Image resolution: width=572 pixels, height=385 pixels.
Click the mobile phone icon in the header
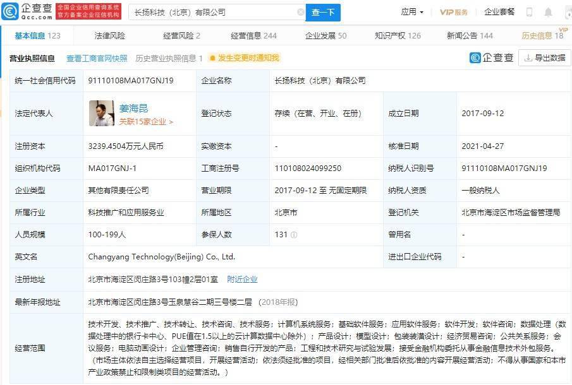click(x=529, y=12)
